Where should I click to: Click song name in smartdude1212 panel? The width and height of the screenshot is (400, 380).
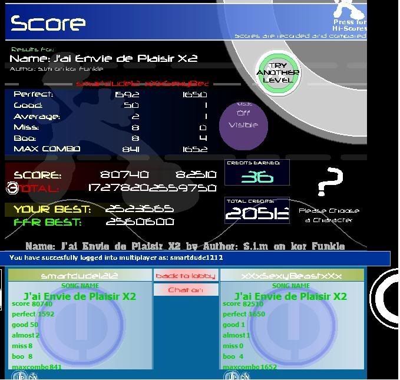(80, 296)
